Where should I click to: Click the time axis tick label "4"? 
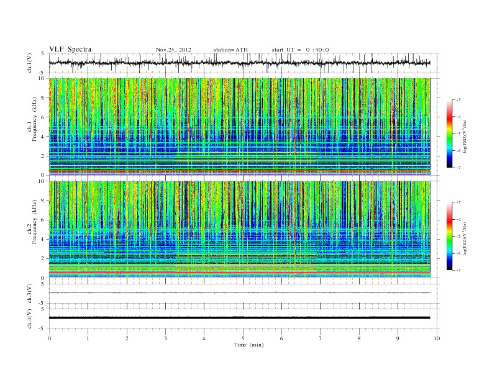[204, 338]
